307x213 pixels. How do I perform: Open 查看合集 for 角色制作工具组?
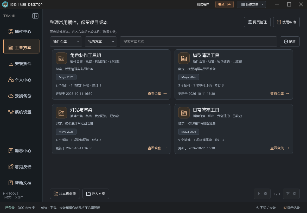point(157,94)
